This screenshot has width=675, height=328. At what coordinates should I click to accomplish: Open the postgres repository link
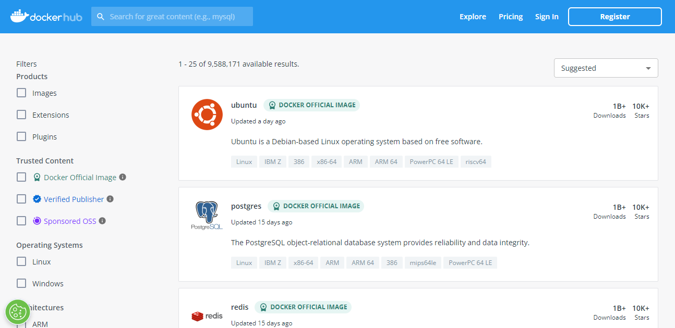click(246, 206)
